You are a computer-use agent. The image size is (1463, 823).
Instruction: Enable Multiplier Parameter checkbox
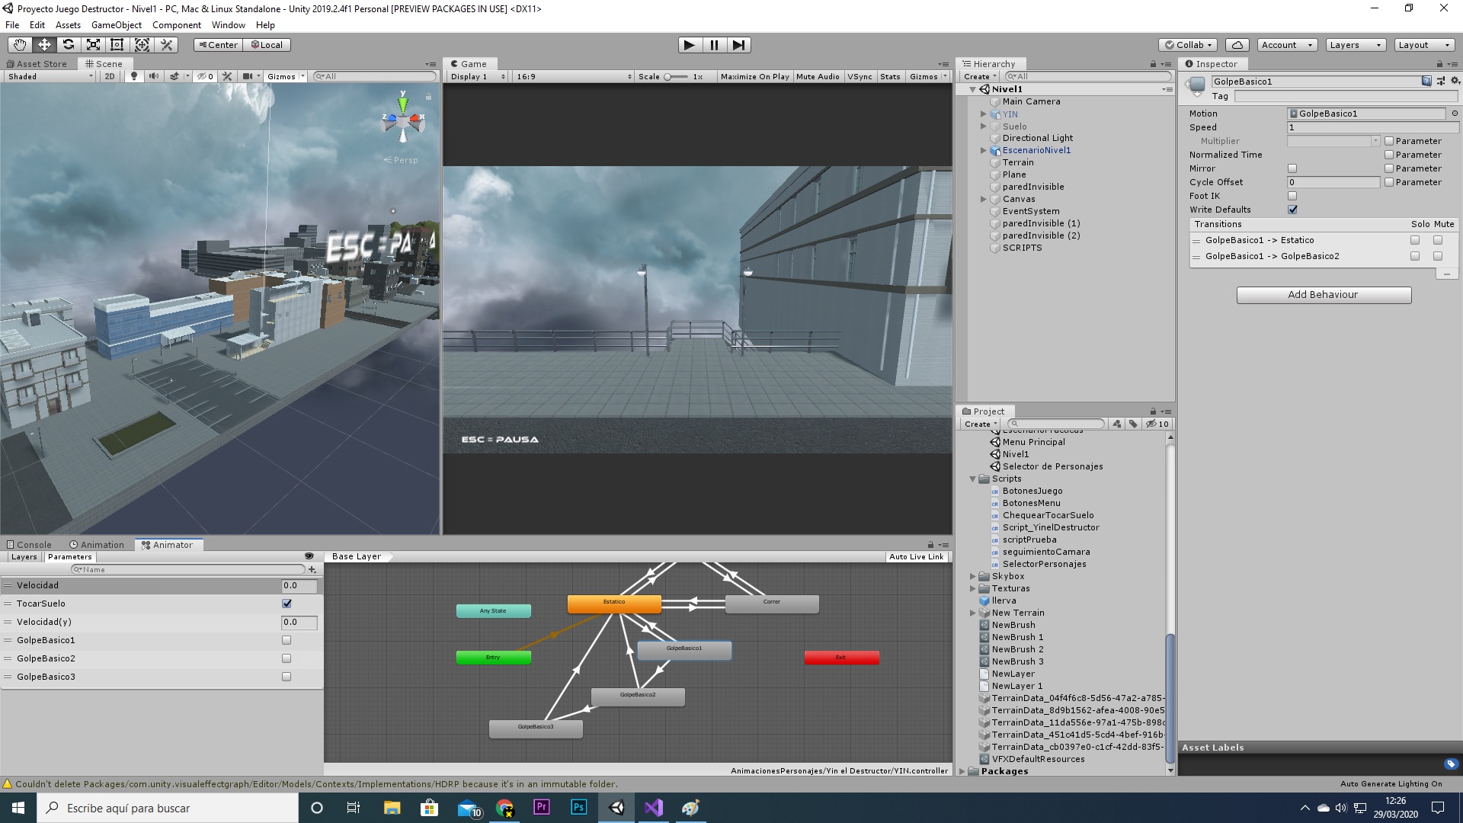(1389, 141)
